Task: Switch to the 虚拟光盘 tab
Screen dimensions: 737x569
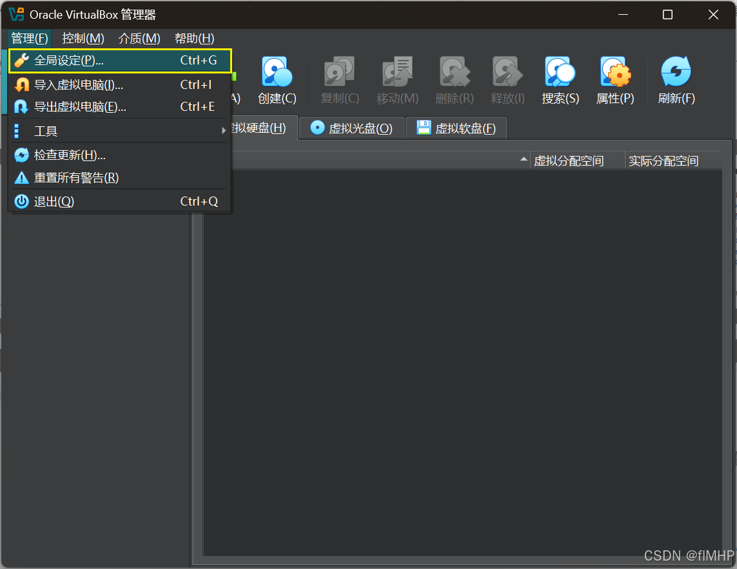Action: [x=351, y=128]
